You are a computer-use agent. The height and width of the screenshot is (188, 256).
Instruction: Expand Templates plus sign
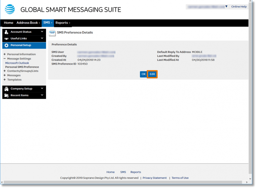4,79
